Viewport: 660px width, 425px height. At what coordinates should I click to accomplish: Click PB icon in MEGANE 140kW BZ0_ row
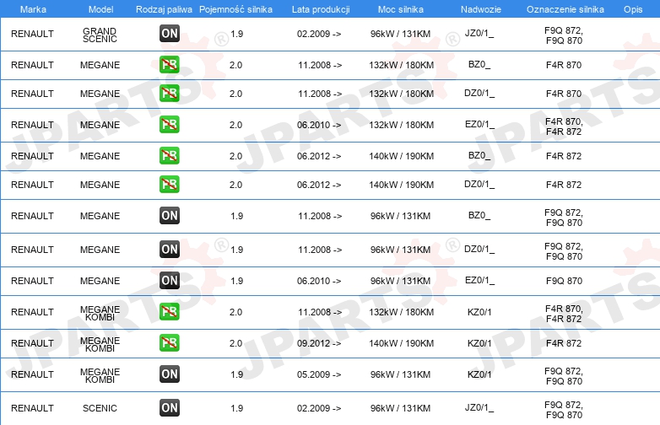coord(170,155)
